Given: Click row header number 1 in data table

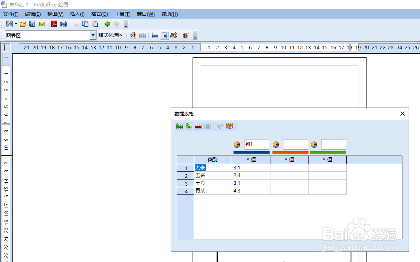Looking at the screenshot, I should [x=186, y=168].
